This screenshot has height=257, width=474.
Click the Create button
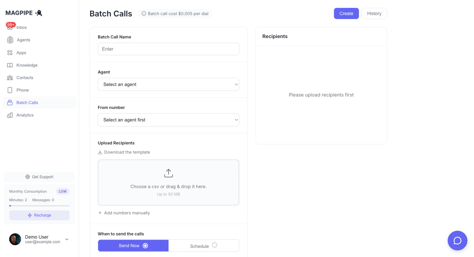[x=346, y=13]
